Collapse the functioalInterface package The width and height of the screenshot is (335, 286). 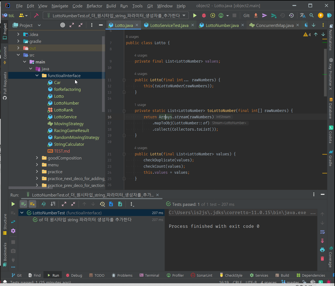pos(37,75)
